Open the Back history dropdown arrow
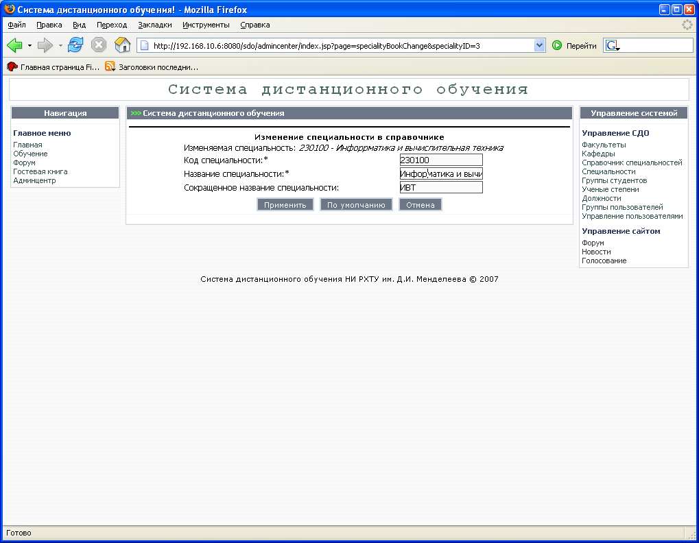The width and height of the screenshot is (699, 543). point(30,45)
